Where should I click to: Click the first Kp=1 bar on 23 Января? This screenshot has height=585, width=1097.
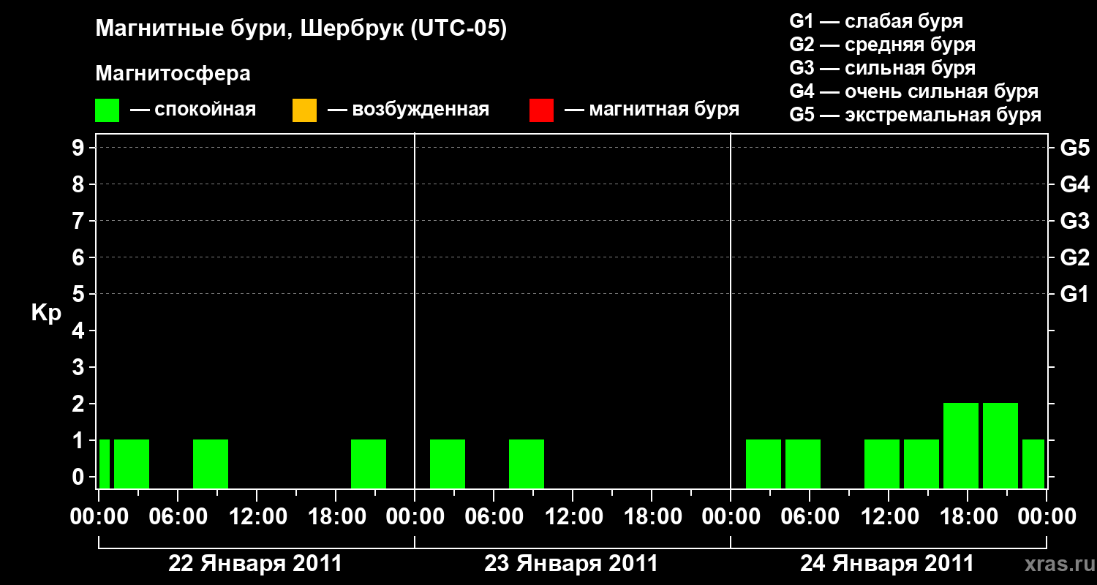[448, 464]
